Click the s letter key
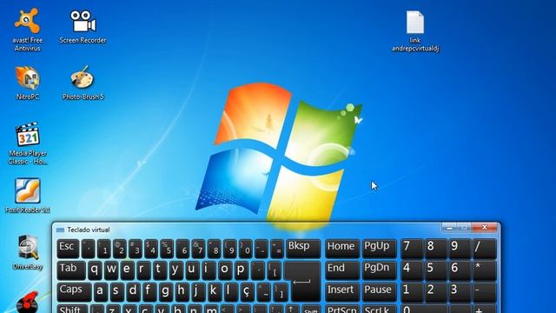Image resolution: width=556 pixels, height=313 pixels. [x=116, y=292]
